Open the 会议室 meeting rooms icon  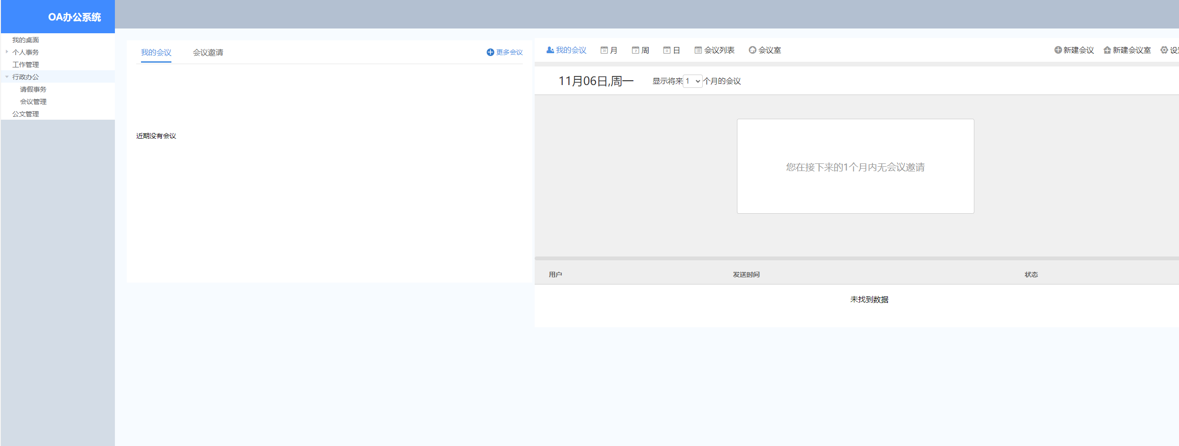tap(753, 49)
